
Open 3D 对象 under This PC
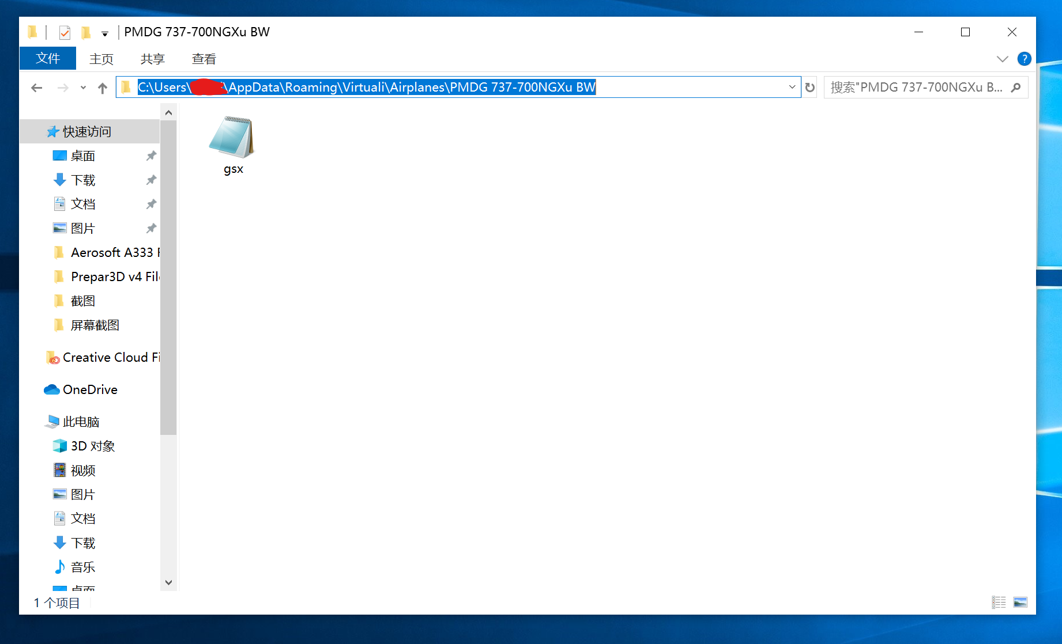coord(92,446)
